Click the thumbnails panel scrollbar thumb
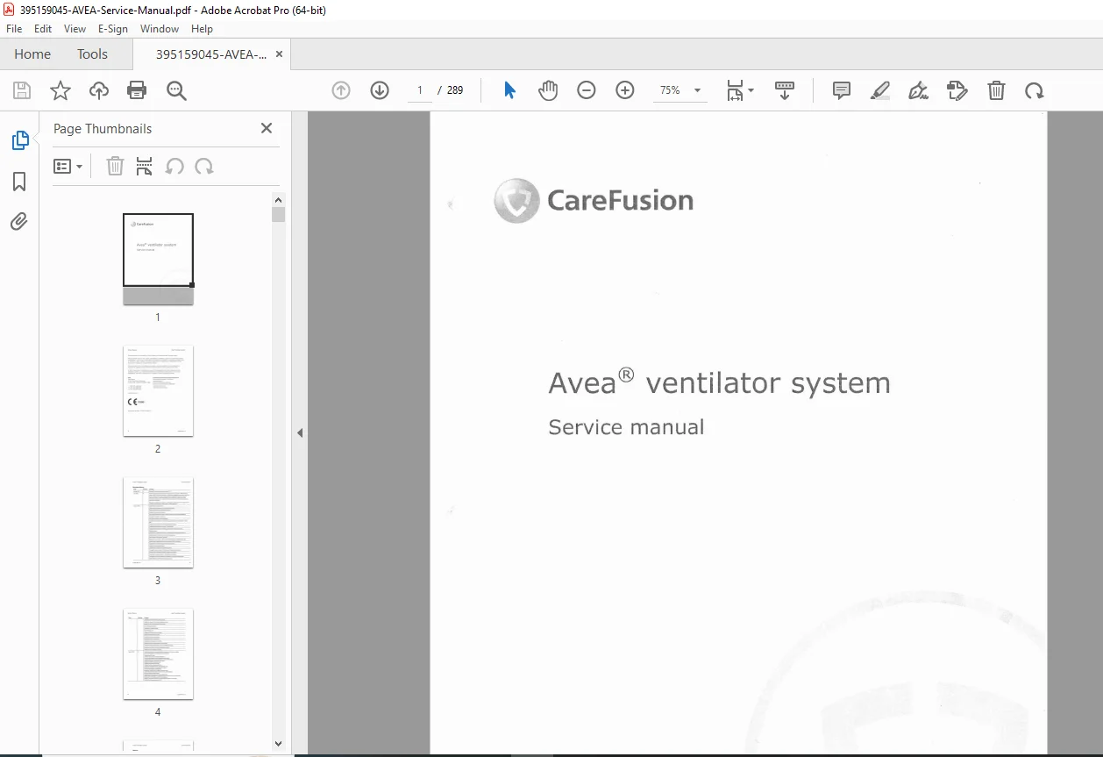The image size is (1103, 757). tap(279, 214)
